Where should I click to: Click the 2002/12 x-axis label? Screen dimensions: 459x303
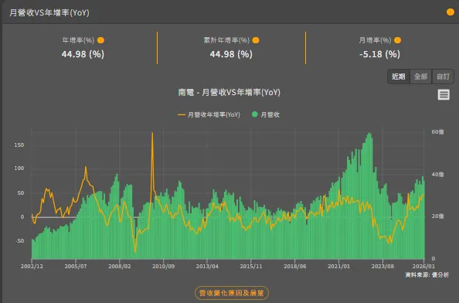point(32,267)
